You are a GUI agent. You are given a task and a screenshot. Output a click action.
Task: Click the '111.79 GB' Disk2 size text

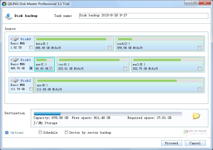click(18, 89)
